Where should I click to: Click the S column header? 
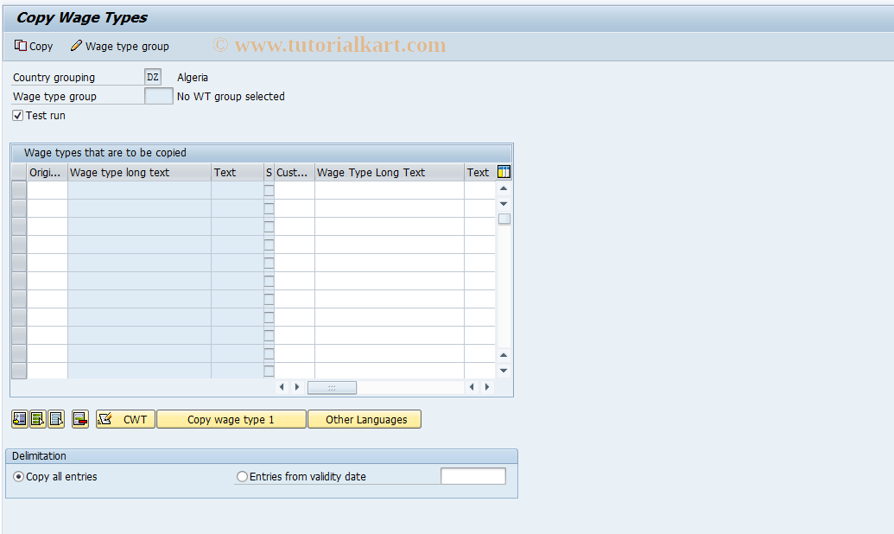(269, 172)
